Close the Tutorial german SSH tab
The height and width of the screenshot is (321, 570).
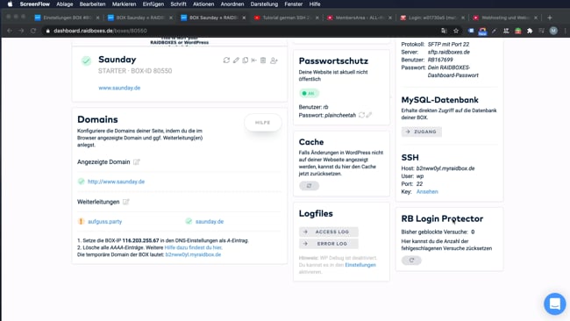[x=317, y=18]
